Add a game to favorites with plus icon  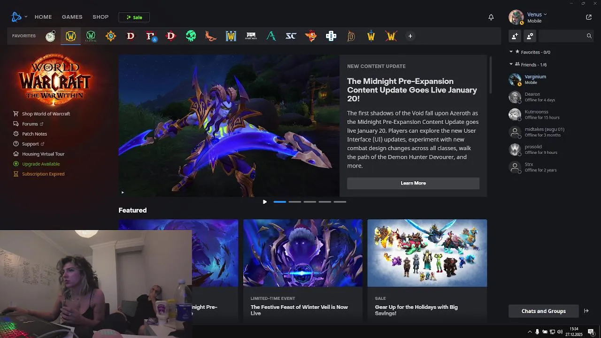click(x=410, y=36)
